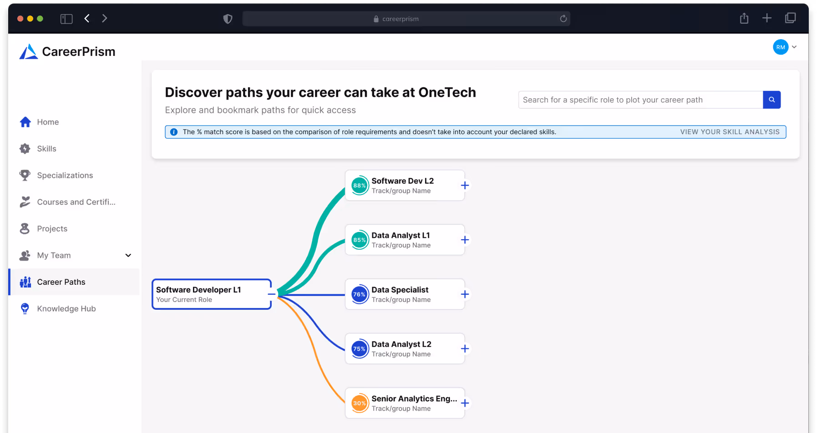Image resolution: width=817 pixels, height=433 pixels.
Task: Expand the Software Dev L2 node
Action: (465, 185)
